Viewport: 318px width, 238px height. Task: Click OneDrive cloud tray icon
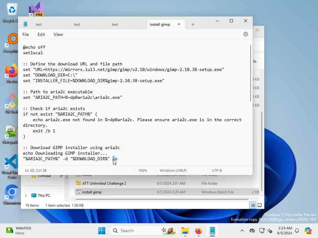coord(252,231)
